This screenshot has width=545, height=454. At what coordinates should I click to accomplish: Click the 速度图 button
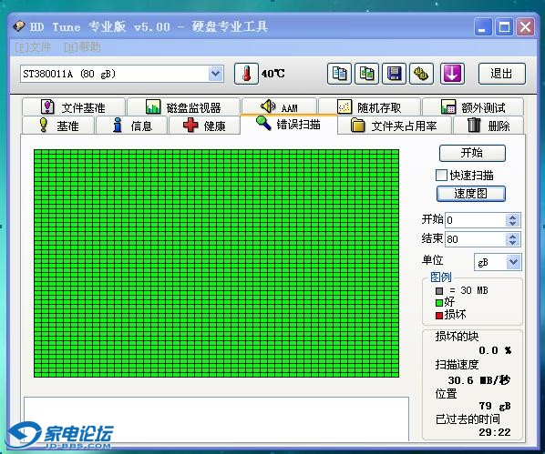471,194
